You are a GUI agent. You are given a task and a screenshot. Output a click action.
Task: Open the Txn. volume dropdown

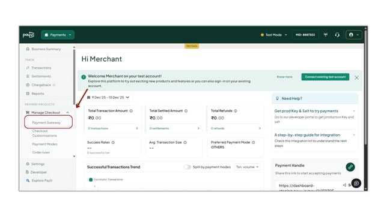pyautogui.click(x=247, y=167)
